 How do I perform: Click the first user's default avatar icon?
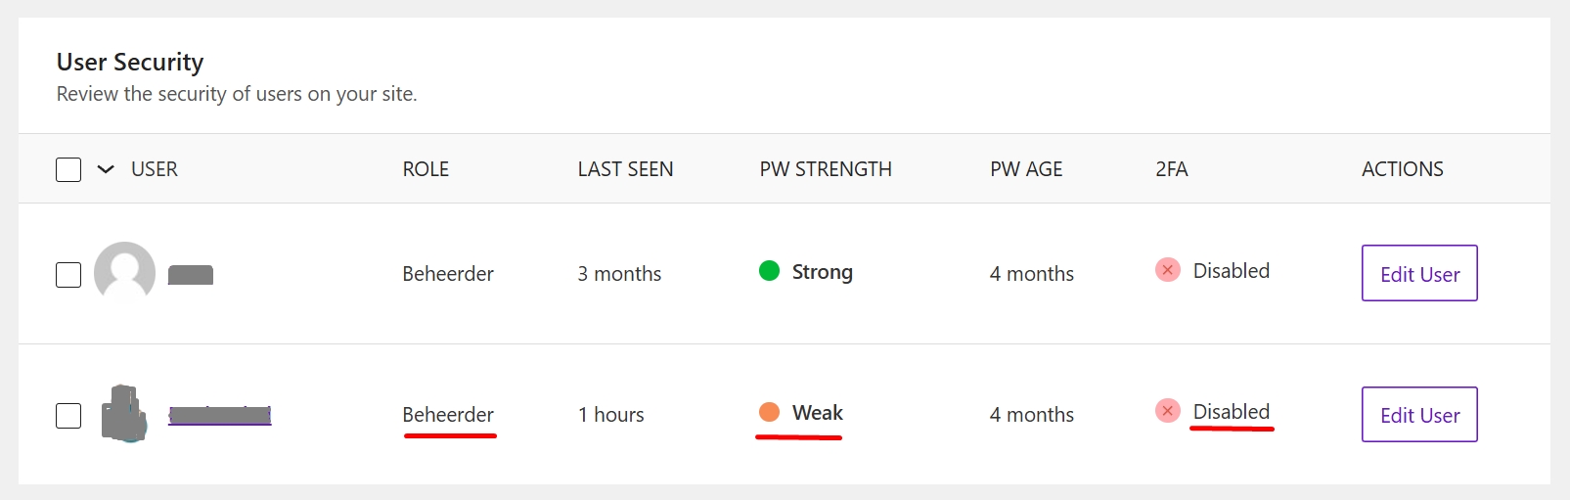click(x=124, y=272)
